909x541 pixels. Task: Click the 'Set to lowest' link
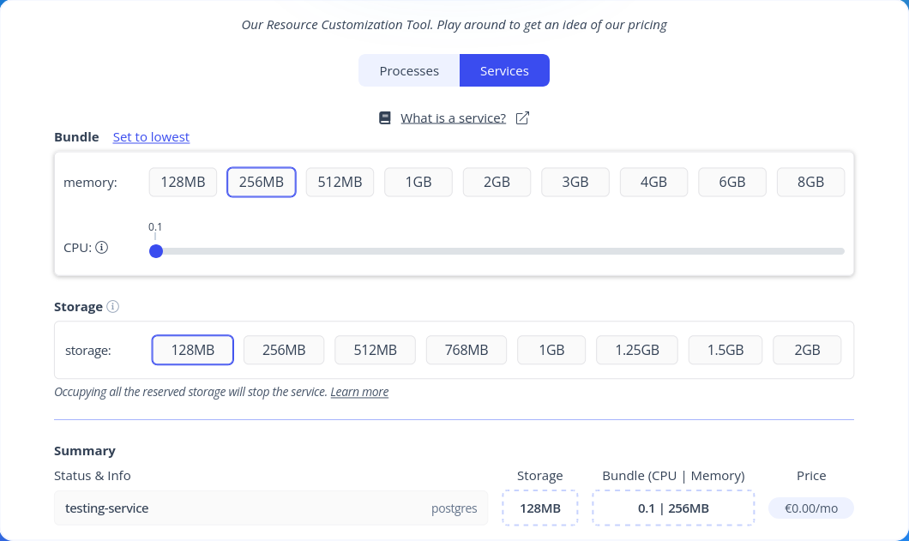151,137
